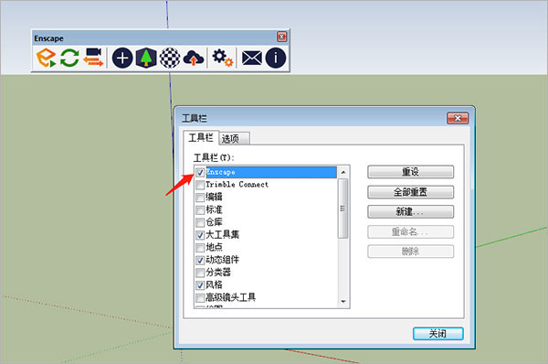Check the 地点 toolbar checkbox
The width and height of the screenshot is (548, 364).
200,248
